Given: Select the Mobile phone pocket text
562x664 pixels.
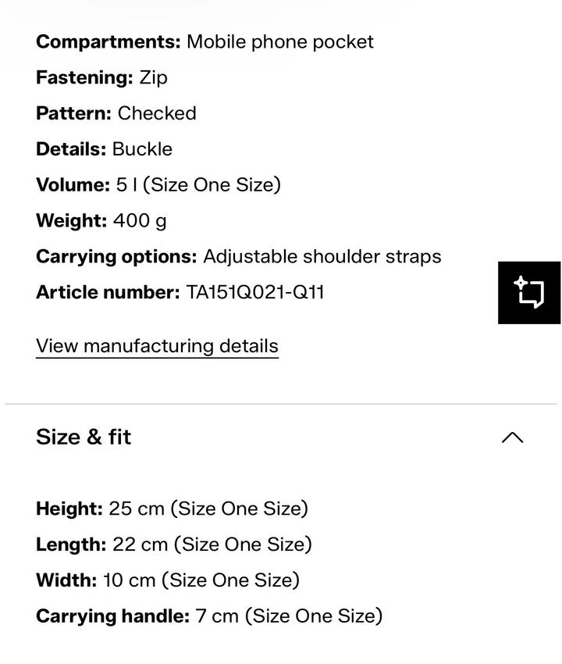Looking at the screenshot, I should pos(279,41).
